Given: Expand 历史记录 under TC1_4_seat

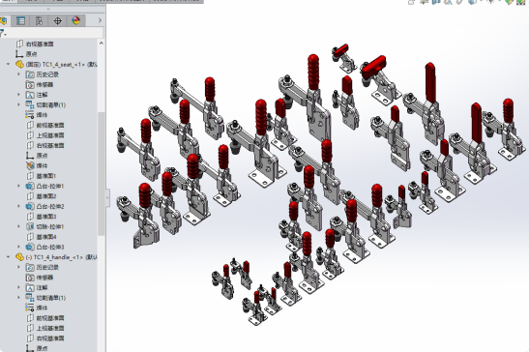Looking at the screenshot, I should click(x=19, y=74).
